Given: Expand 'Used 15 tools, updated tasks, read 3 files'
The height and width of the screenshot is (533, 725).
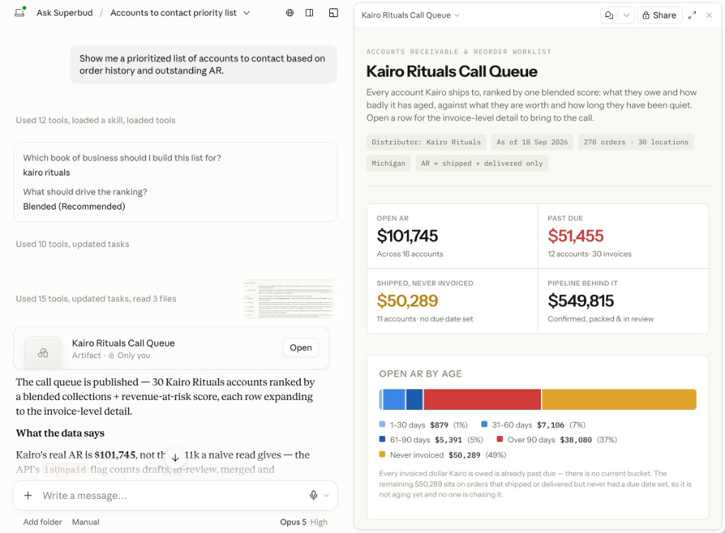Looking at the screenshot, I should click(96, 299).
